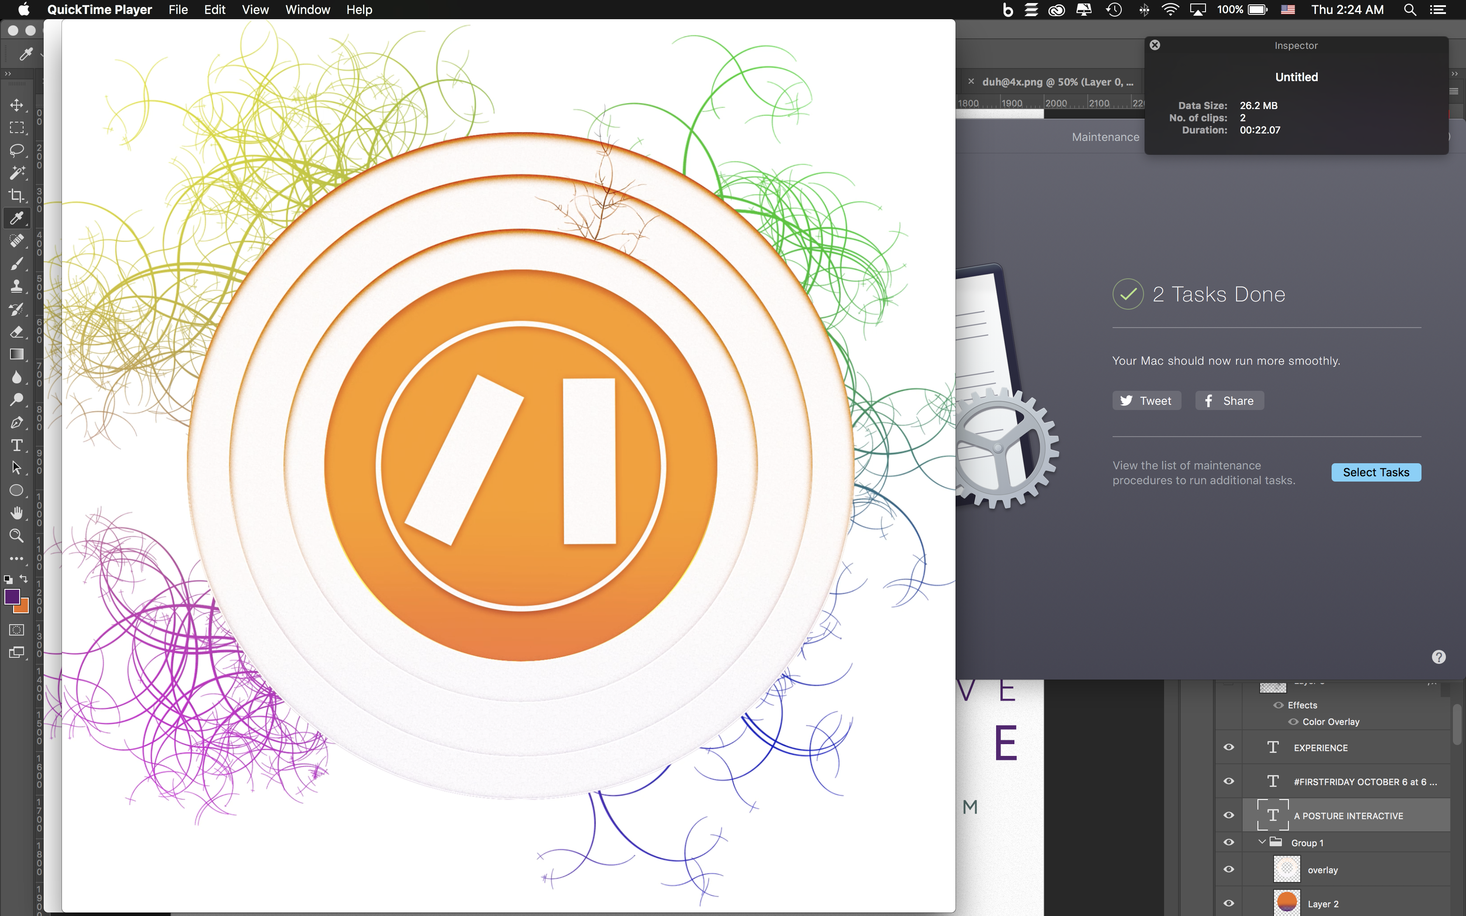Open the Window menu
This screenshot has width=1466, height=916.
[307, 10]
